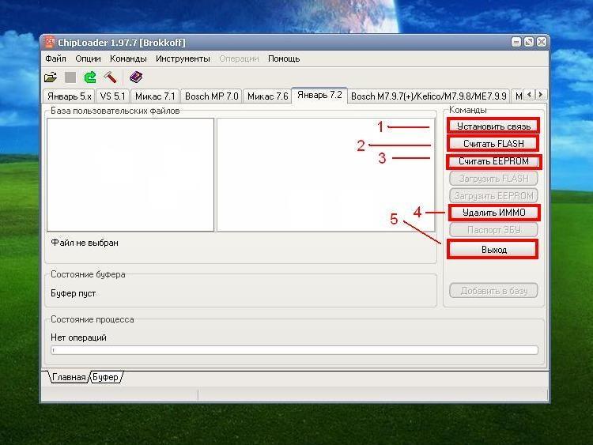
Task: Open the Команды menu
Action: 128,58
